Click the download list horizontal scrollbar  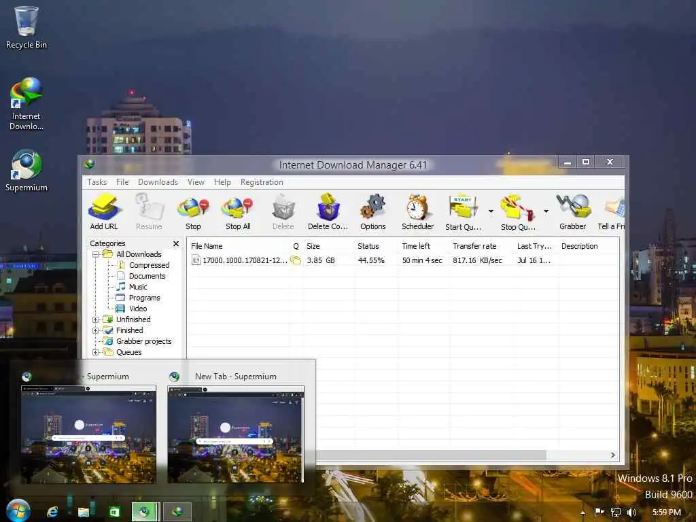coord(430,455)
